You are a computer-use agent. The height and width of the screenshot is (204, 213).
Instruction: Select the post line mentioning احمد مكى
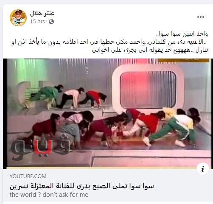109,42
